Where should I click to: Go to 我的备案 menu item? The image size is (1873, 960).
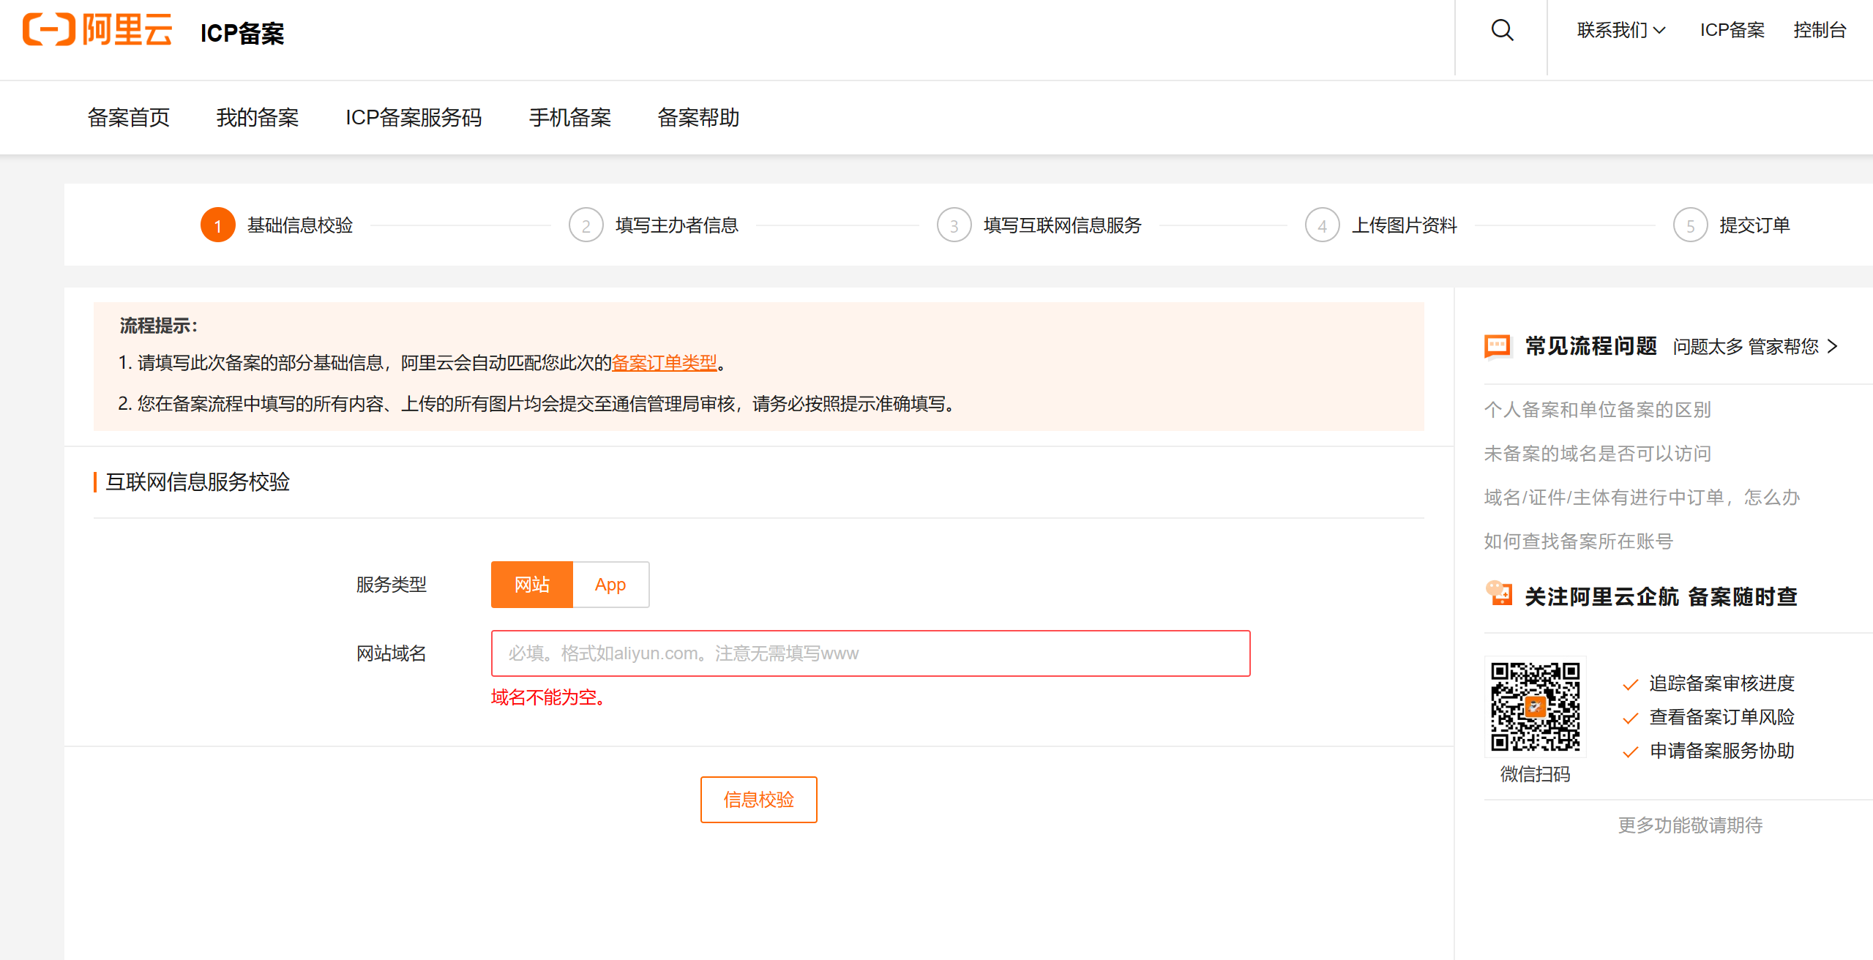pos(258,117)
